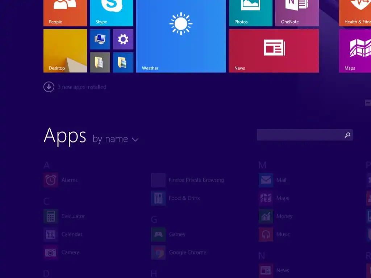
Task: Open the 'by name' sort dropdown
Action: click(115, 139)
